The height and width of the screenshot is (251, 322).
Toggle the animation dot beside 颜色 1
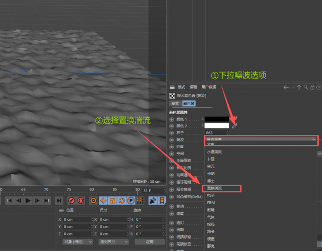[x=171, y=119]
